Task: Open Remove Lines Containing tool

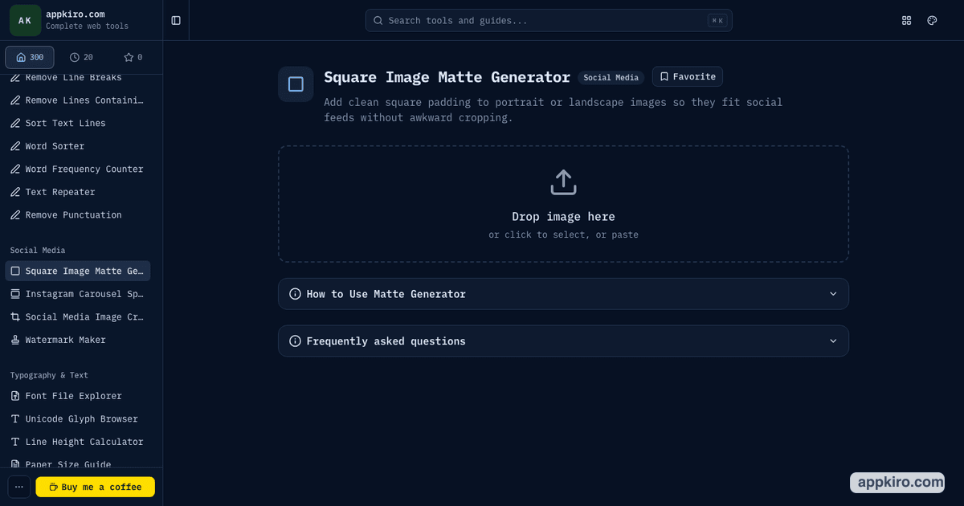Action: [78, 100]
